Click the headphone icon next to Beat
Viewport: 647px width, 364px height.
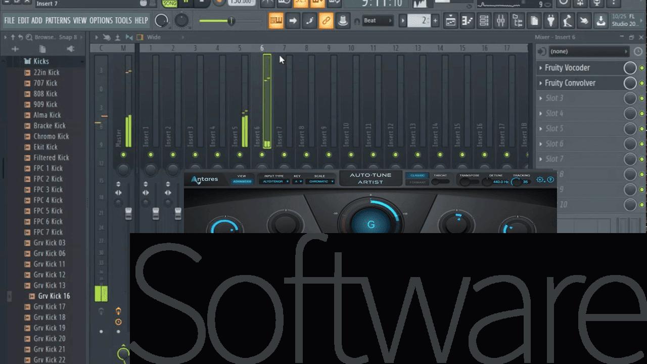[356, 21]
